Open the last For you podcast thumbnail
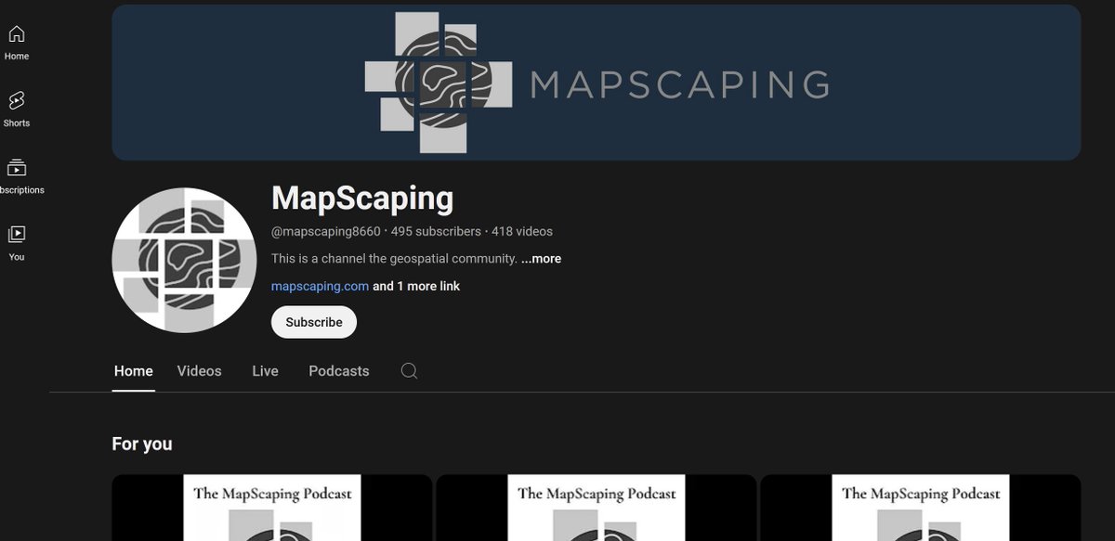The height and width of the screenshot is (541, 1115). [x=920, y=508]
